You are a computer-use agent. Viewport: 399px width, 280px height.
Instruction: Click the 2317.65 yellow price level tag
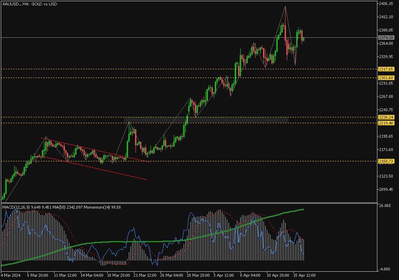click(x=386, y=69)
